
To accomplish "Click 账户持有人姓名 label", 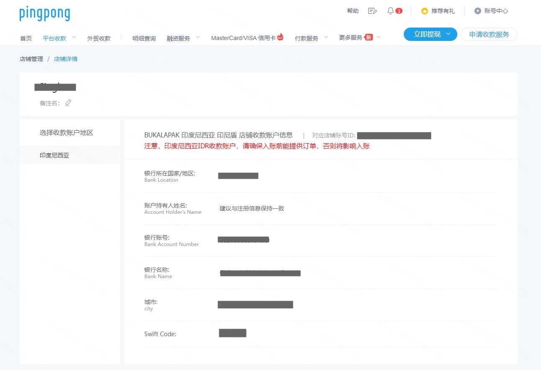I will (166, 205).
